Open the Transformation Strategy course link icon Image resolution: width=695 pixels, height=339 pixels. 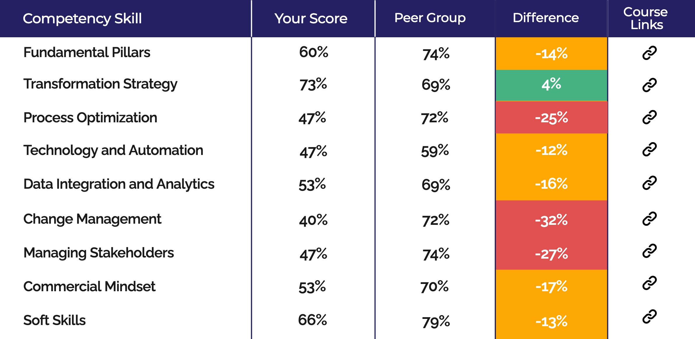650,85
